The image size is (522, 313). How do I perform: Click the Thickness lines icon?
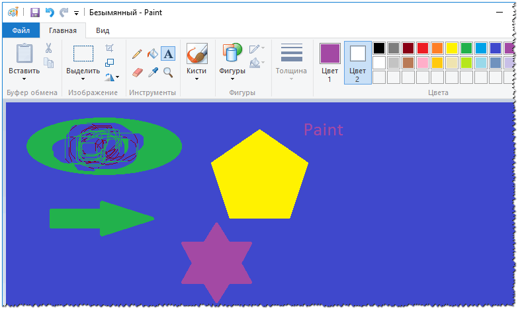[292, 53]
